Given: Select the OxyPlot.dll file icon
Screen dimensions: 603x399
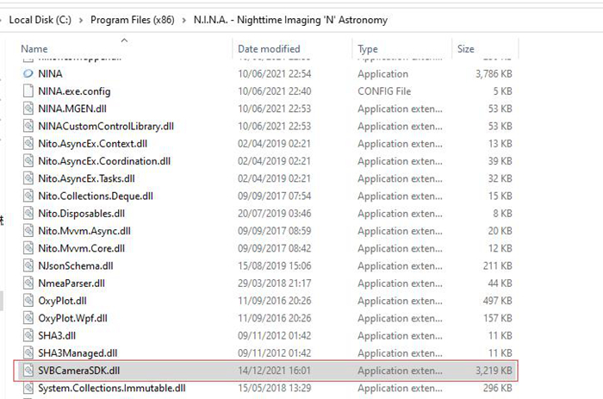Looking at the screenshot, I should (x=28, y=301).
